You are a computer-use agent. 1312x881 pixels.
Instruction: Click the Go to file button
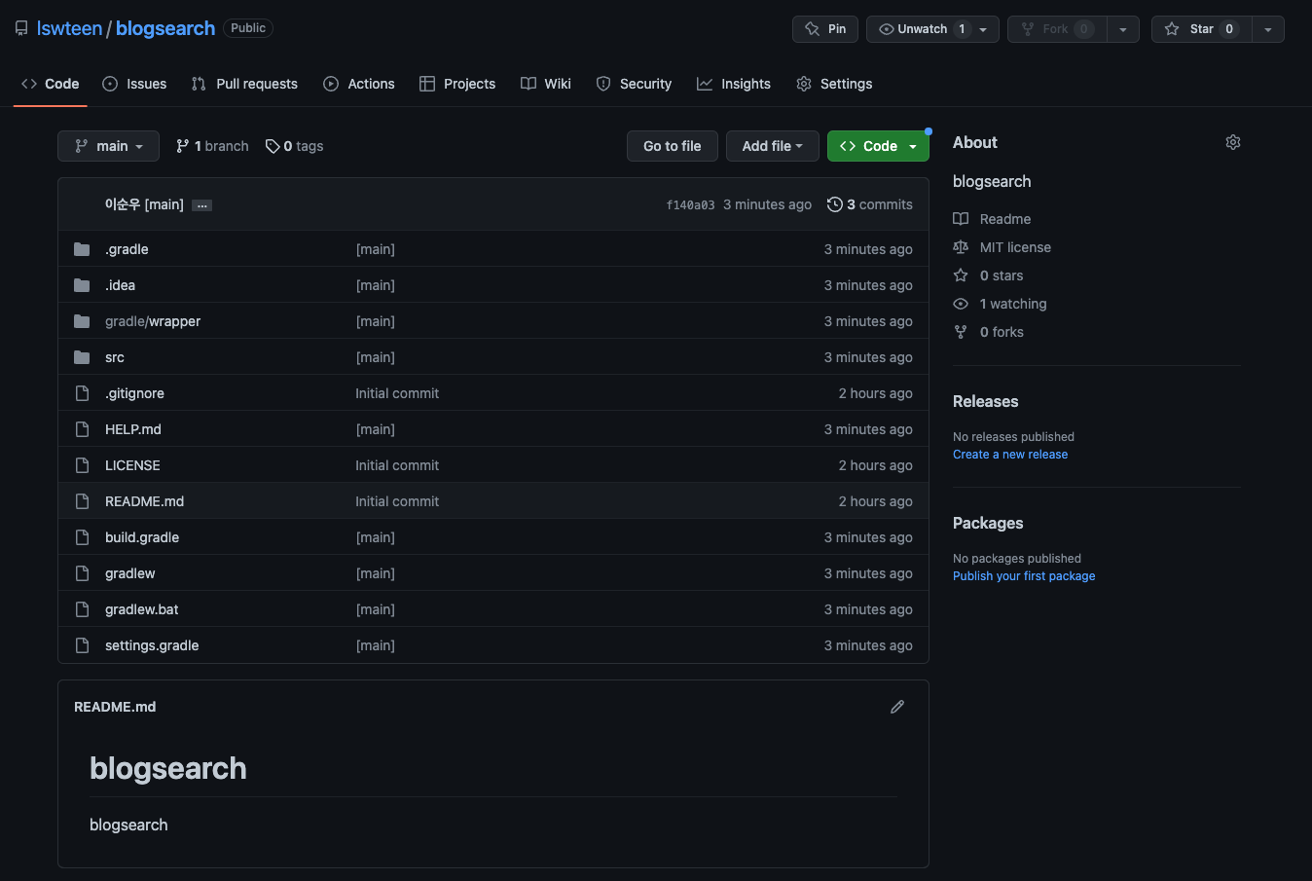tap(673, 146)
